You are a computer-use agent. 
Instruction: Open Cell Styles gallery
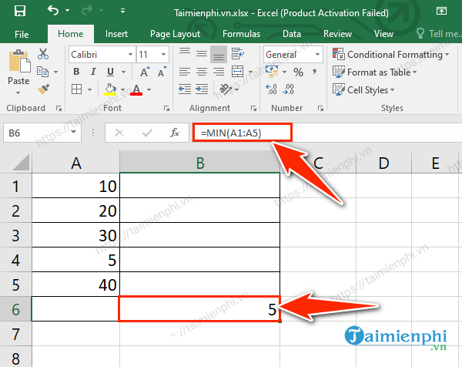tap(363, 89)
